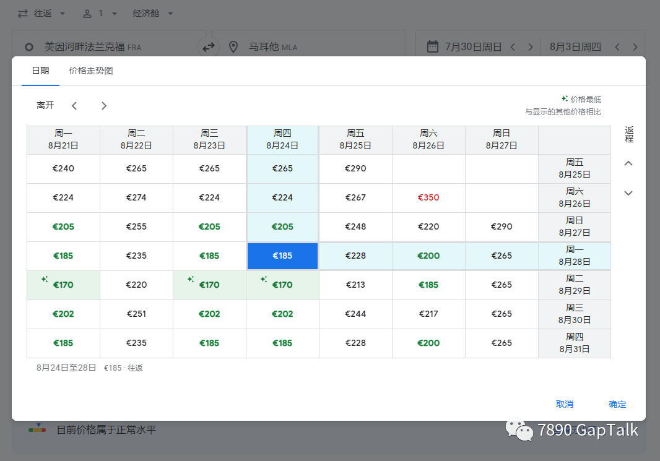Click the 周二 8月29日 return row header

click(574, 285)
